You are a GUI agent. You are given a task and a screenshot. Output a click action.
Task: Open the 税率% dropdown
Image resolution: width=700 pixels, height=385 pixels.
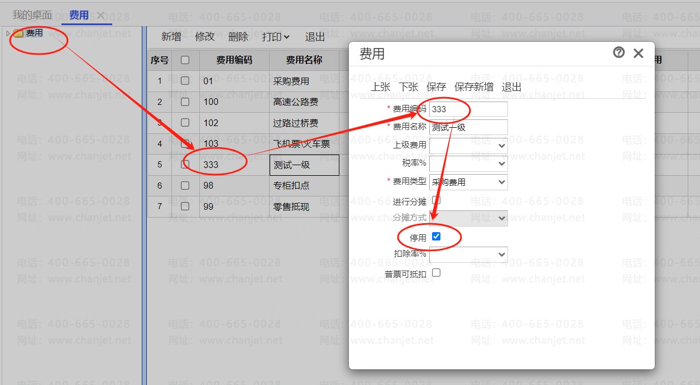(x=468, y=163)
